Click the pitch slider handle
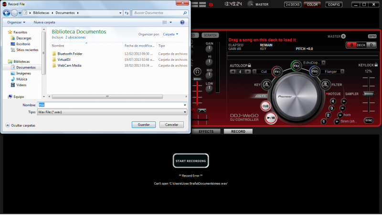 coord(369,94)
